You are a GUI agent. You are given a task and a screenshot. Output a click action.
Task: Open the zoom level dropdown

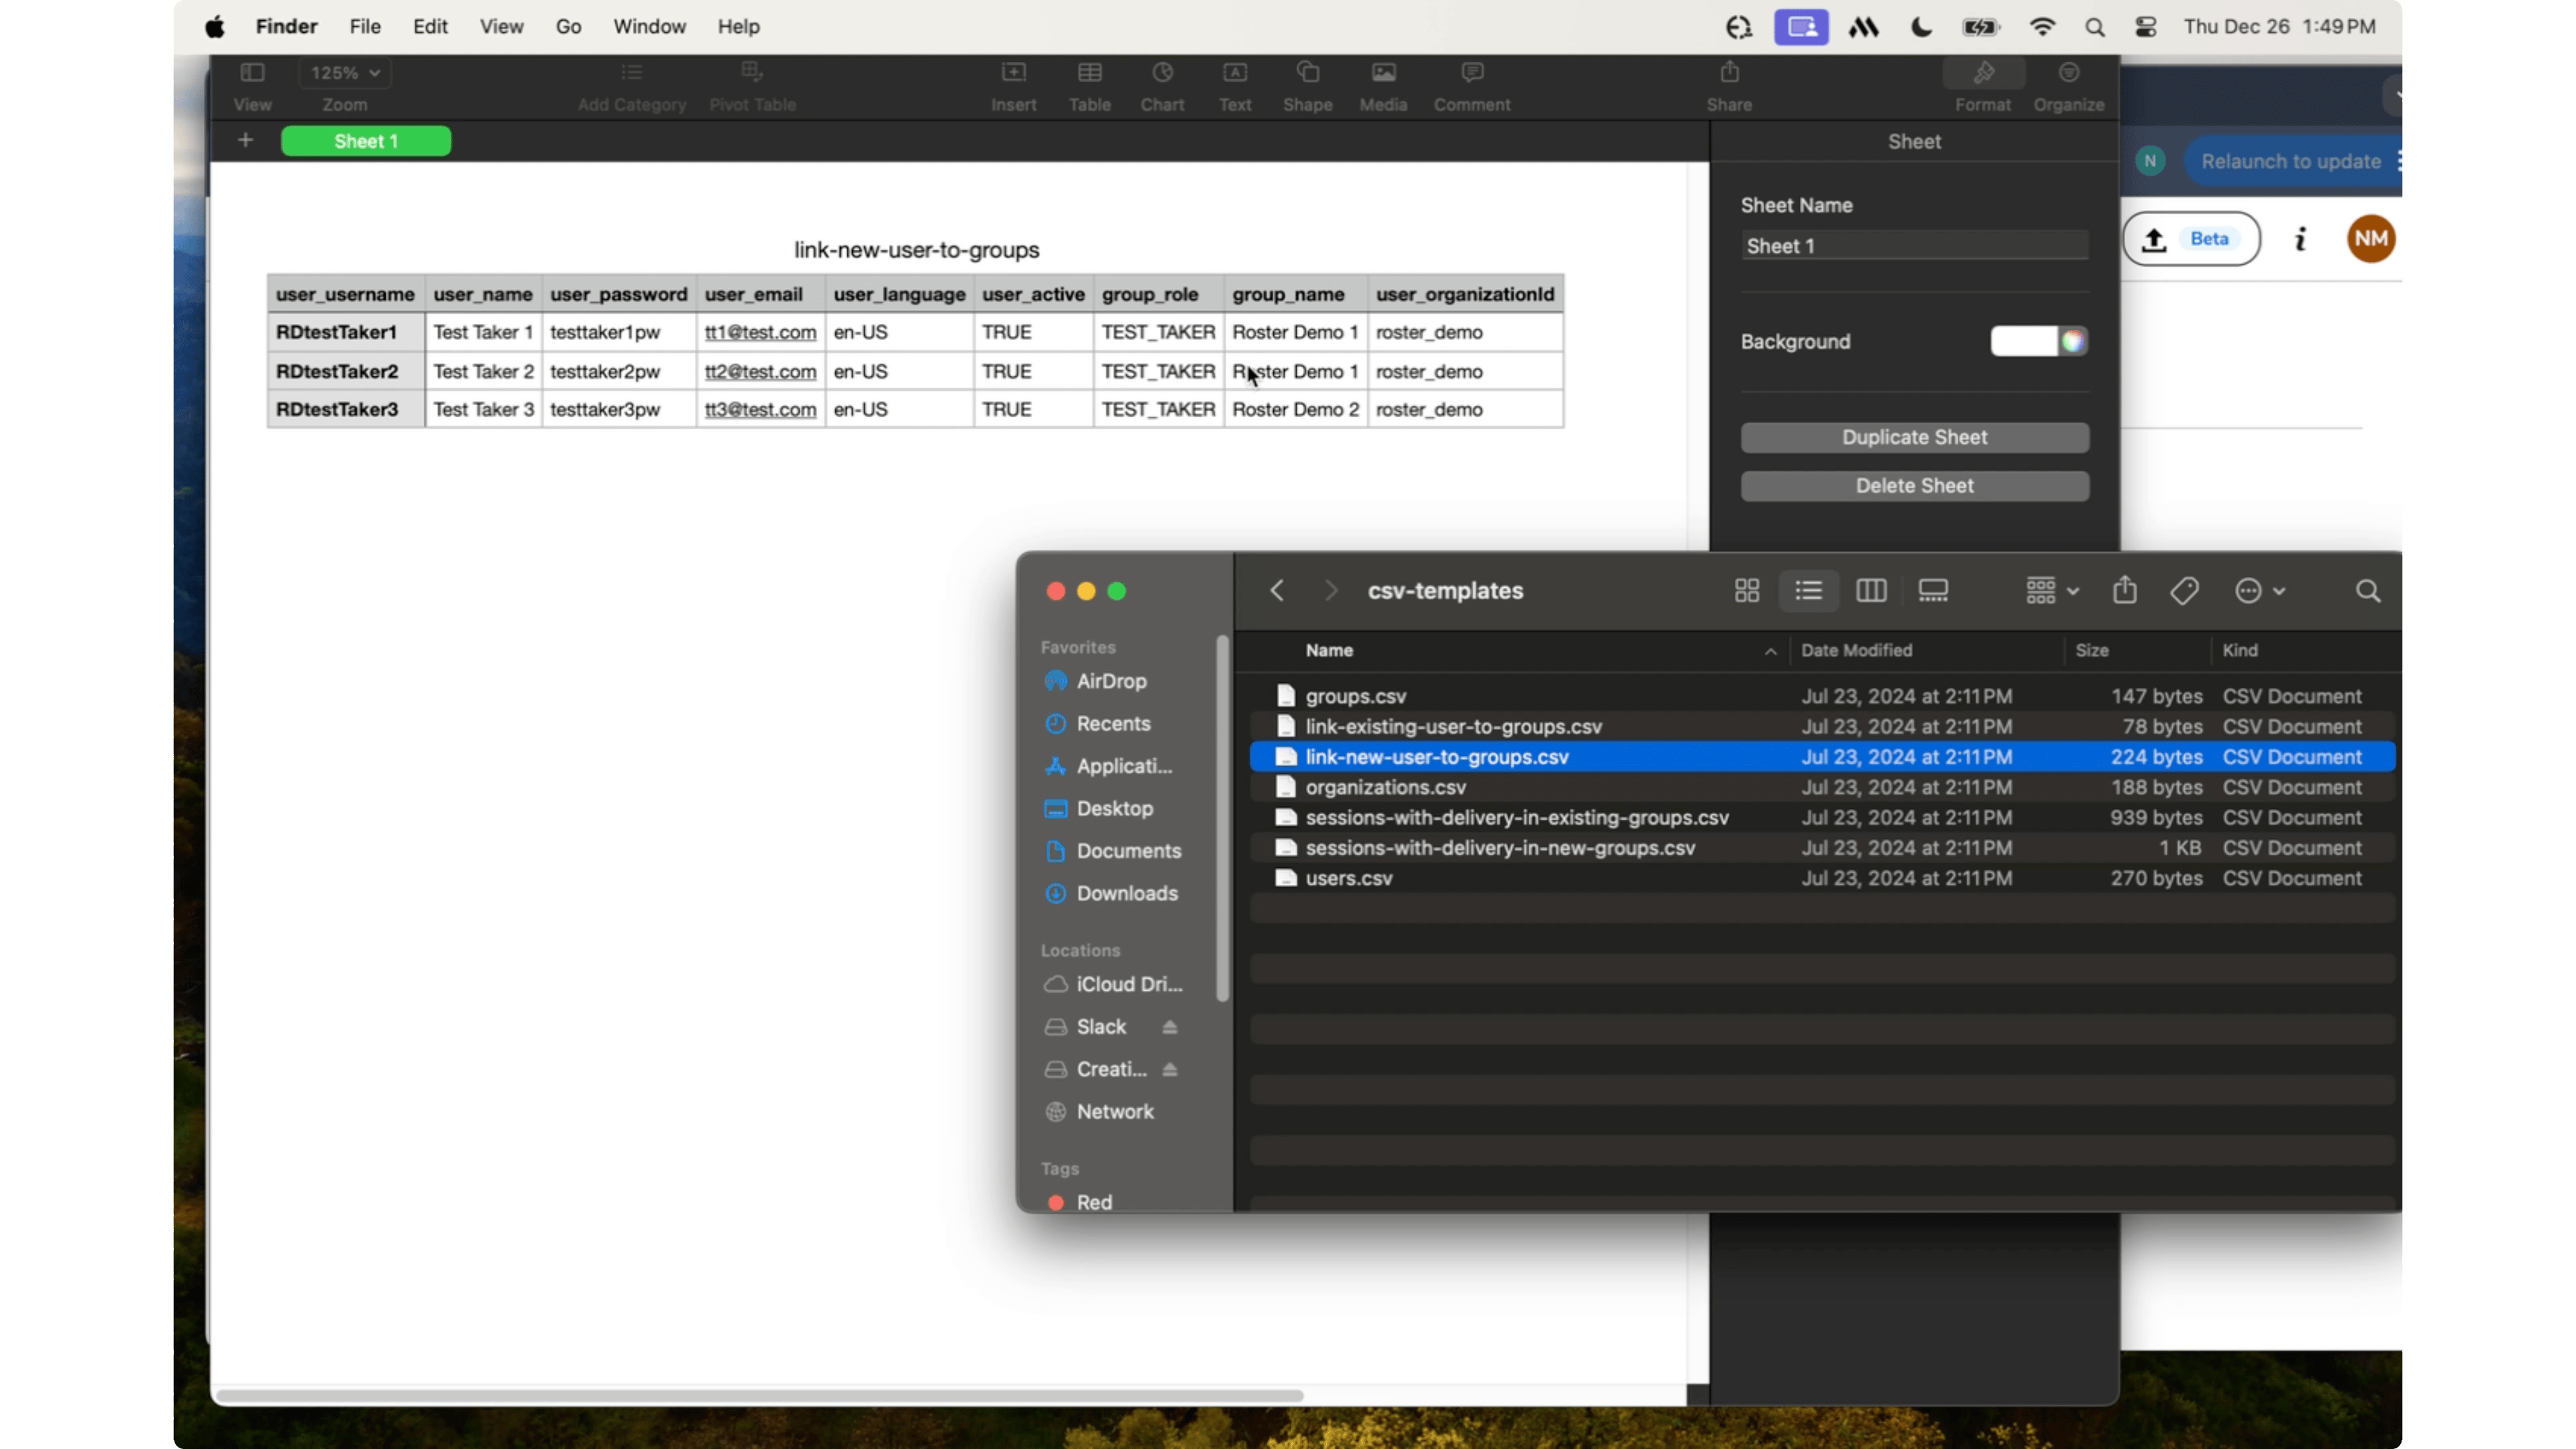(345, 72)
